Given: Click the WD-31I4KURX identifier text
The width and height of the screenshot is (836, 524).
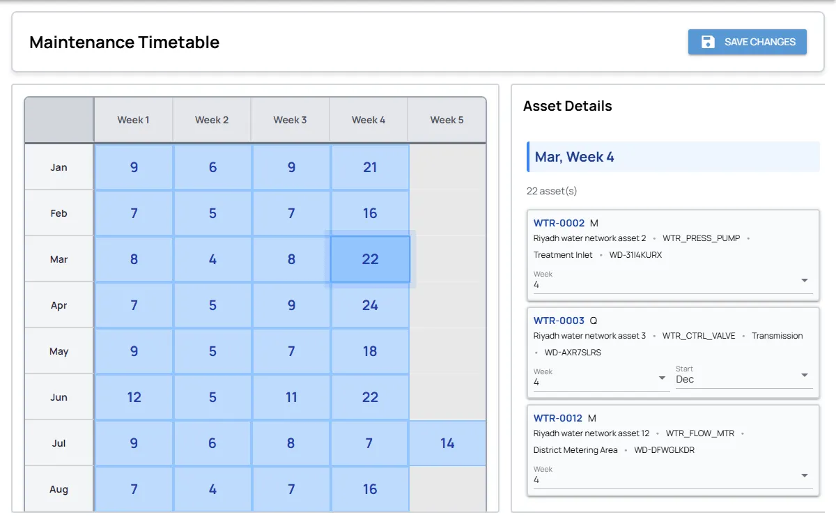Looking at the screenshot, I should [635, 255].
